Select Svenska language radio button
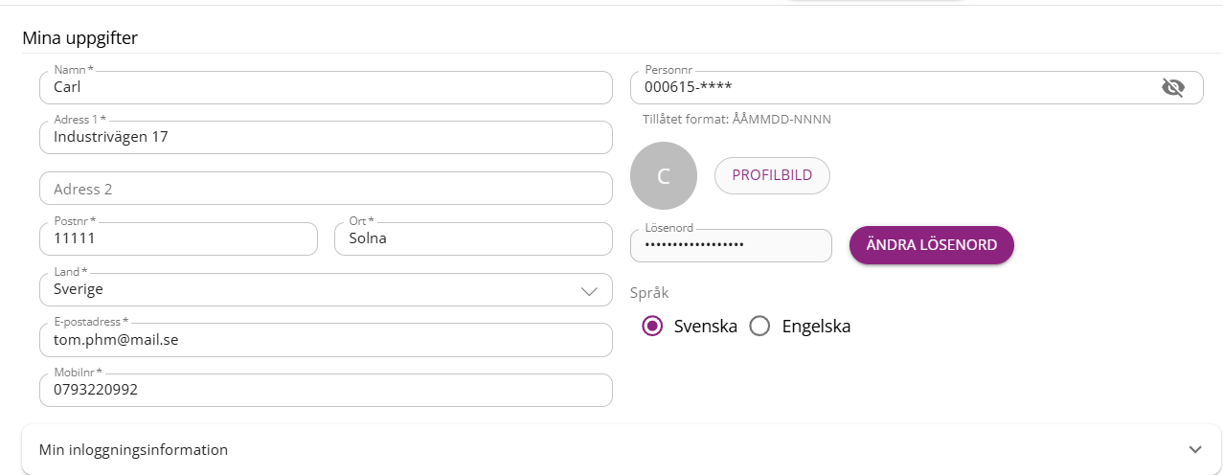 coord(653,327)
